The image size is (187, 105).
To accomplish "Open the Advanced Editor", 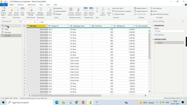I will click(60, 11).
